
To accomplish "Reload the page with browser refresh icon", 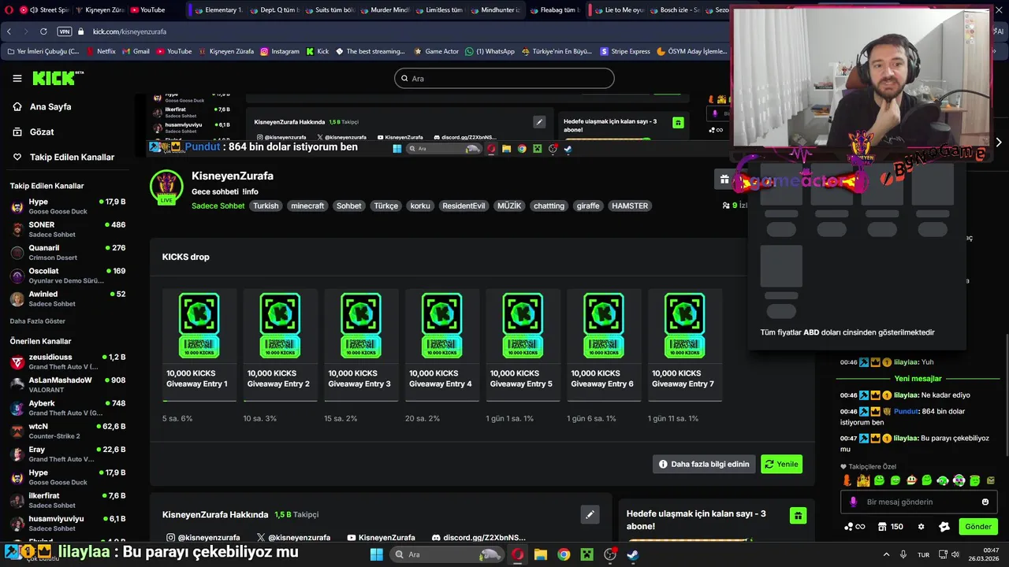I will click(43, 31).
